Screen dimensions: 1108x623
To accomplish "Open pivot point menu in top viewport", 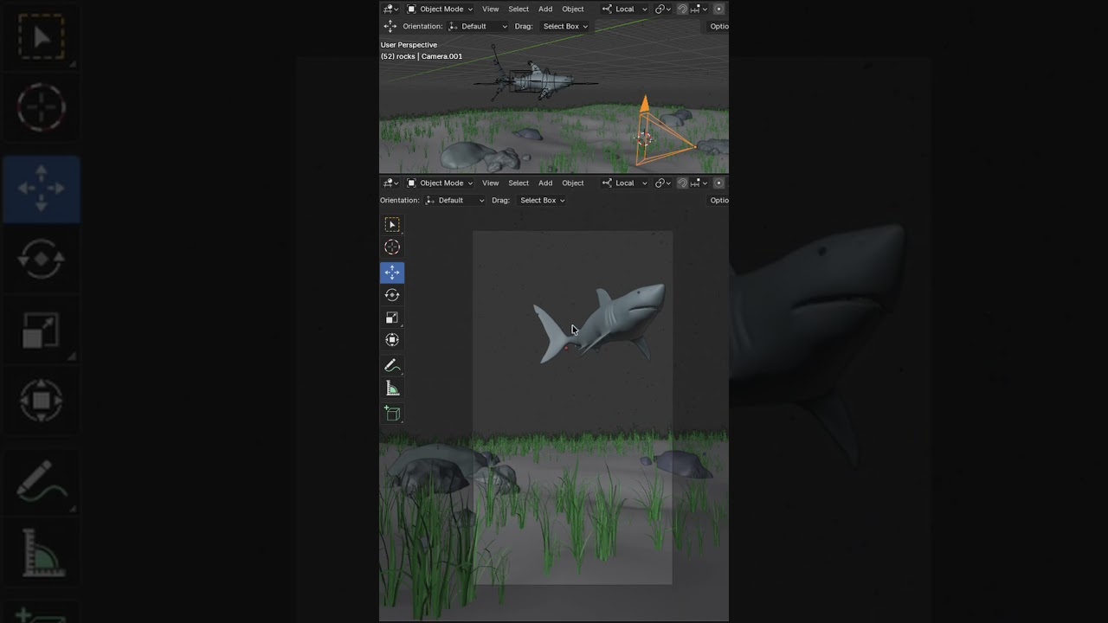I will (x=663, y=9).
